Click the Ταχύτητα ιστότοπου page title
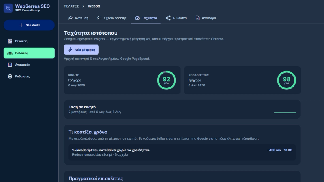This screenshot has width=324, height=182. (x=91, y=33)
